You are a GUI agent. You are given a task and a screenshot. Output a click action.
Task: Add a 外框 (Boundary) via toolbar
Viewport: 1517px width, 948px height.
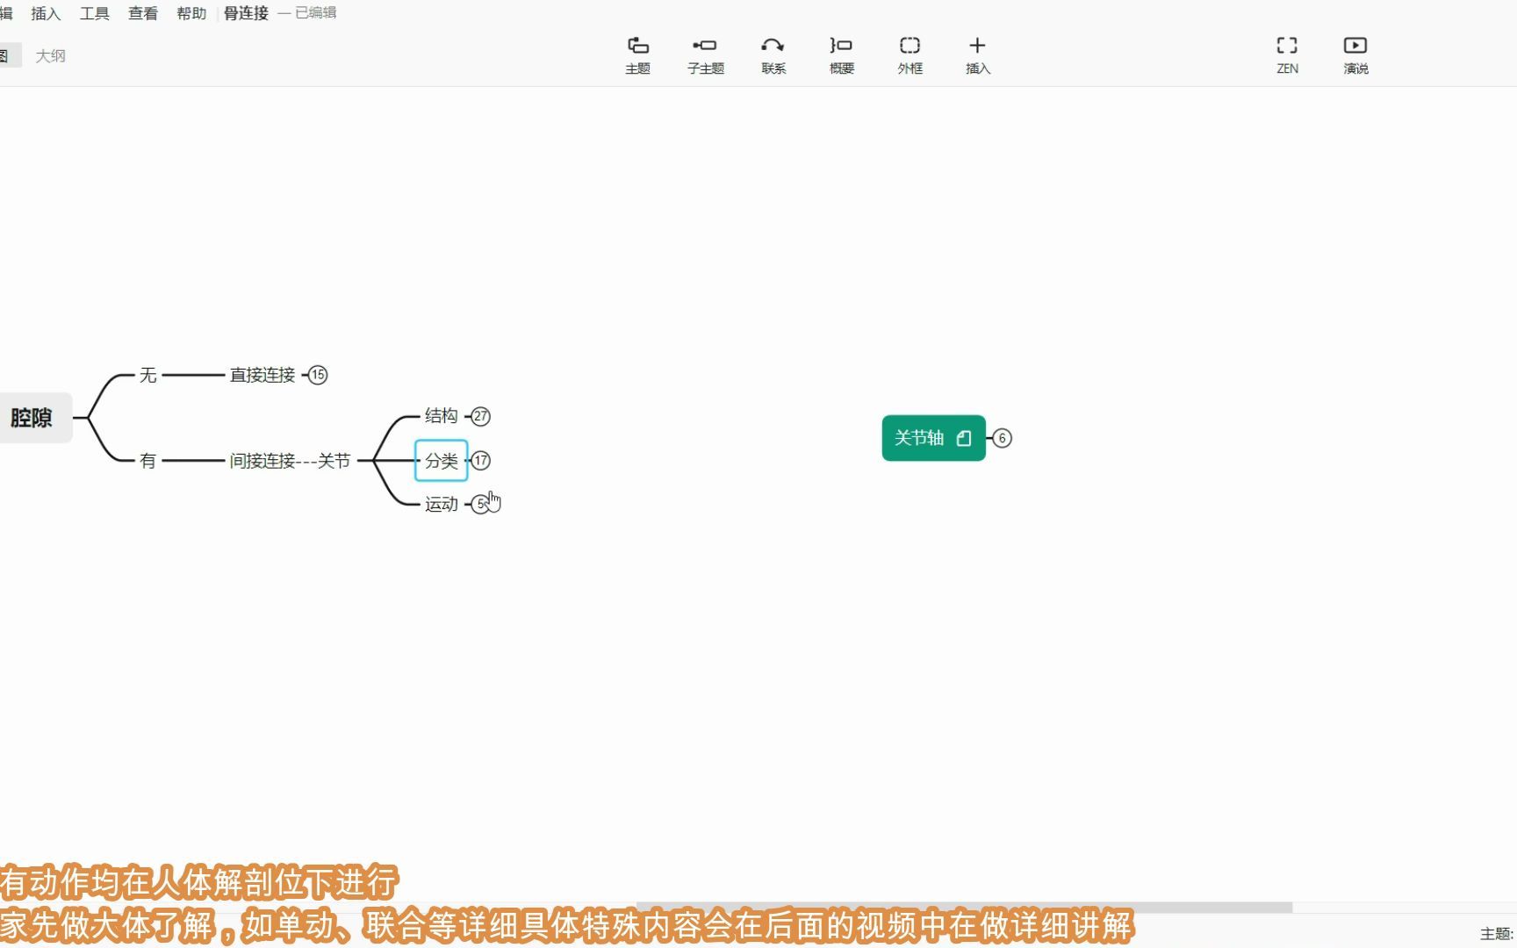pyautogui.click(x=909, y=54)
